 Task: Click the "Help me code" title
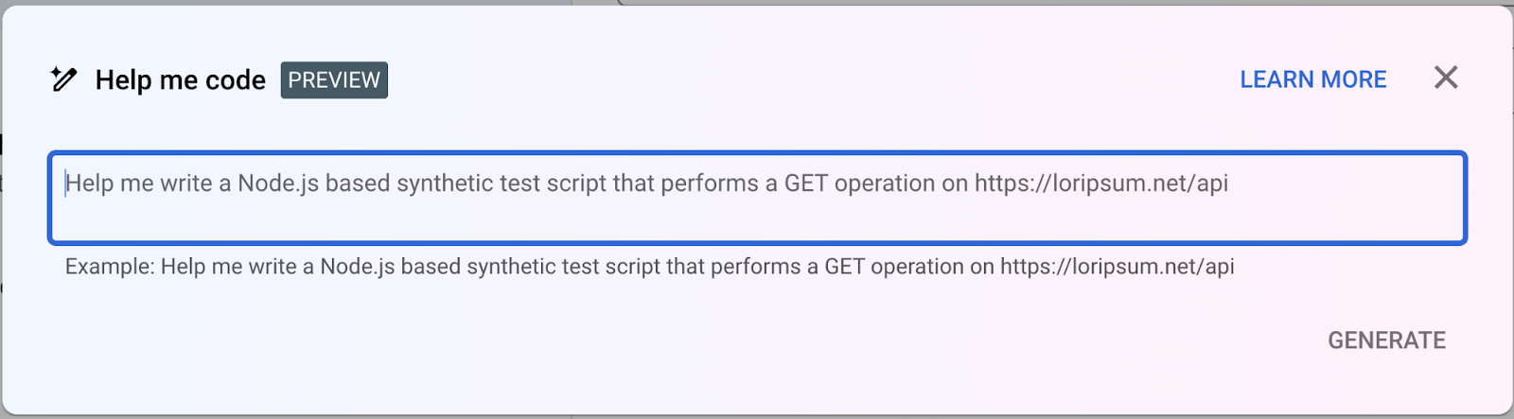[180, 80]
